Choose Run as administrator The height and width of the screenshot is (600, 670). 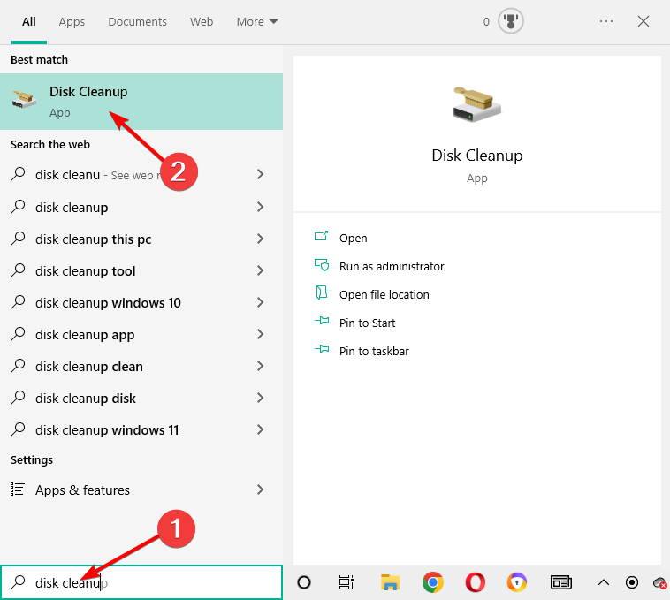point(392,267)
